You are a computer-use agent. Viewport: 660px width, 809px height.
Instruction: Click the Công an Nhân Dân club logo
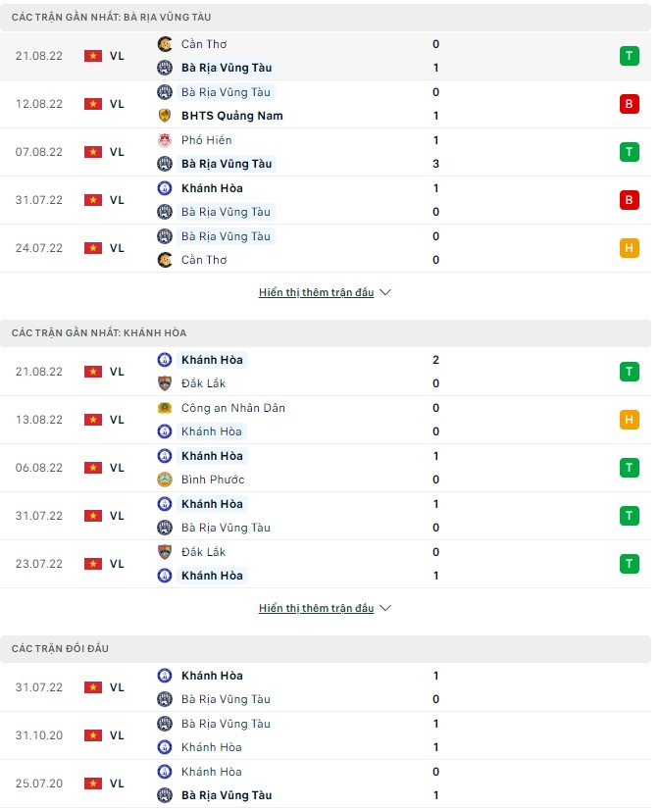point(165,408)
